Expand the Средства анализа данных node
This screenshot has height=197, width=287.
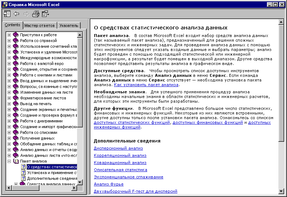pos(16,184)
